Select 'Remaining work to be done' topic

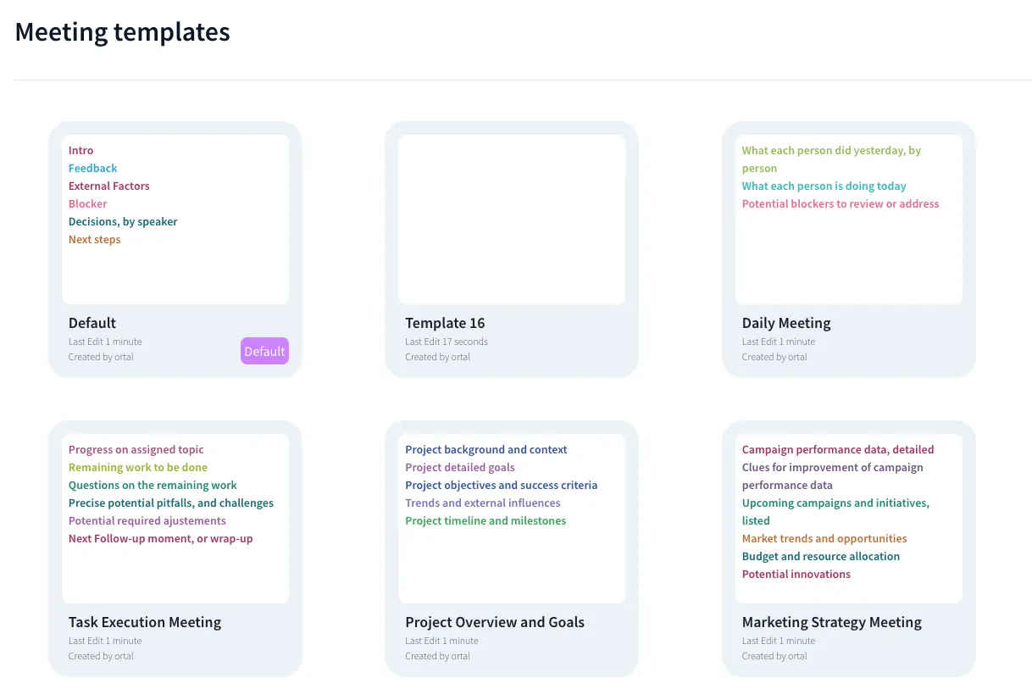point(138,468)
